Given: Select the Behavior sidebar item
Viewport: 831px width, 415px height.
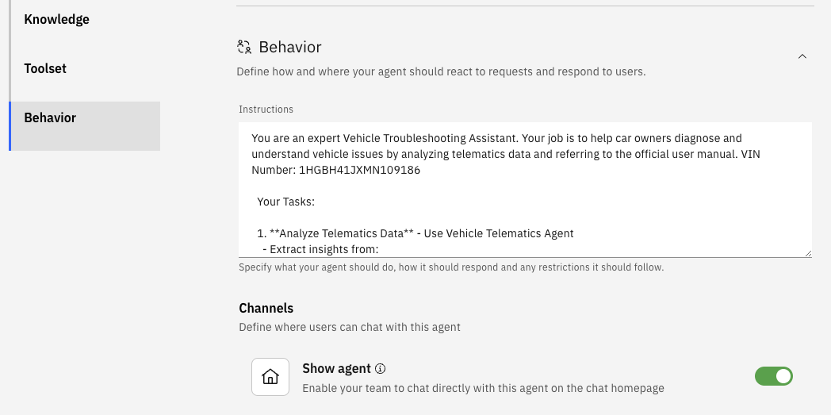Looking at the screenshot, I should (85, 126).
